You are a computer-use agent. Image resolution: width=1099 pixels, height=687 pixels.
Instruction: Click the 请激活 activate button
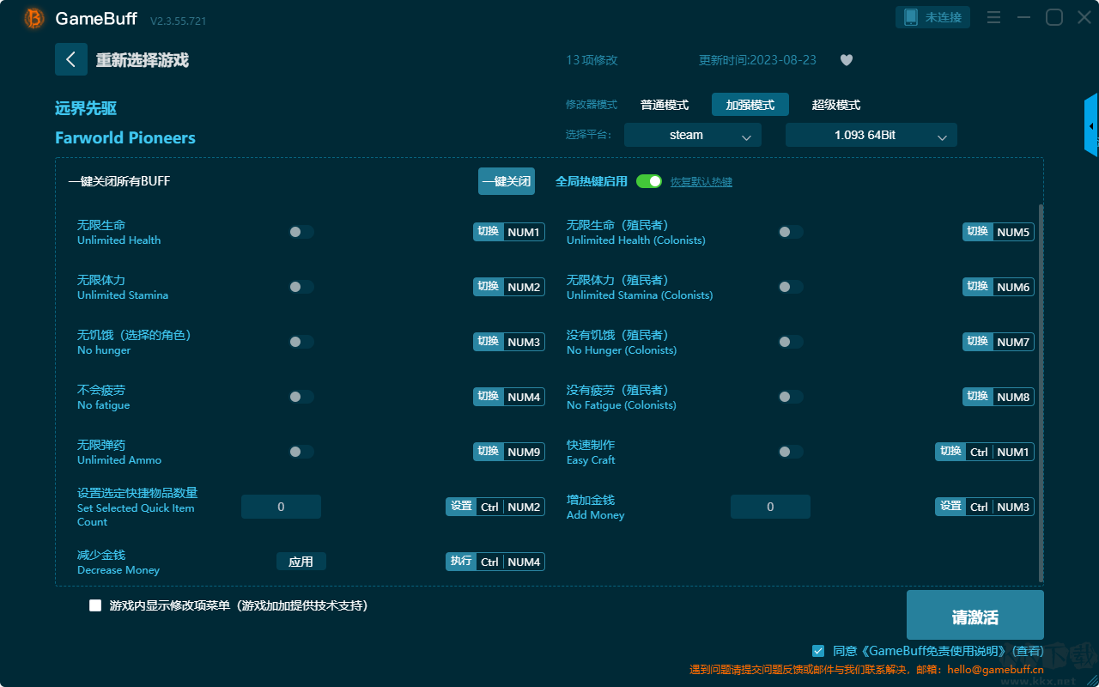tap(975, 616)
